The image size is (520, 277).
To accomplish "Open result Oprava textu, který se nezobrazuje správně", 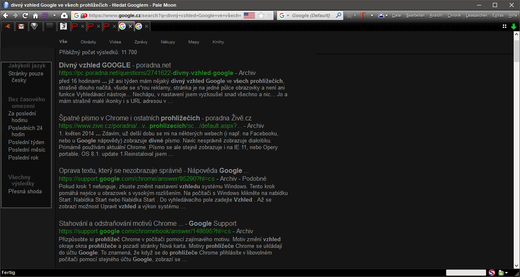I will (154, 171).
